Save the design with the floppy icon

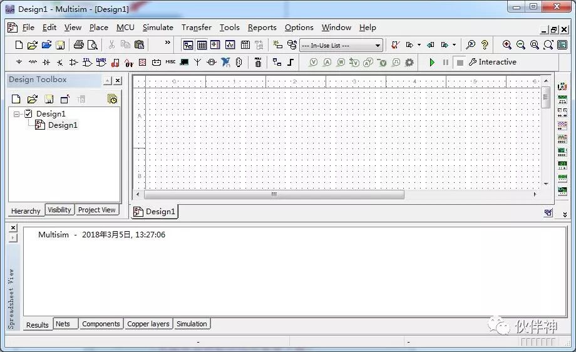[60, 45]
